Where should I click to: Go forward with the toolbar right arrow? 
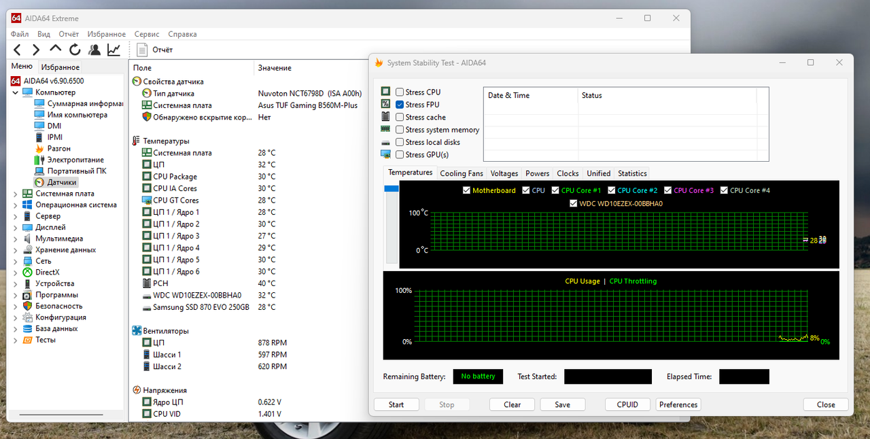tap(36, 50)
